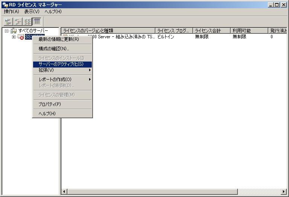Click the 利用可能 column header

click(249, 31)
